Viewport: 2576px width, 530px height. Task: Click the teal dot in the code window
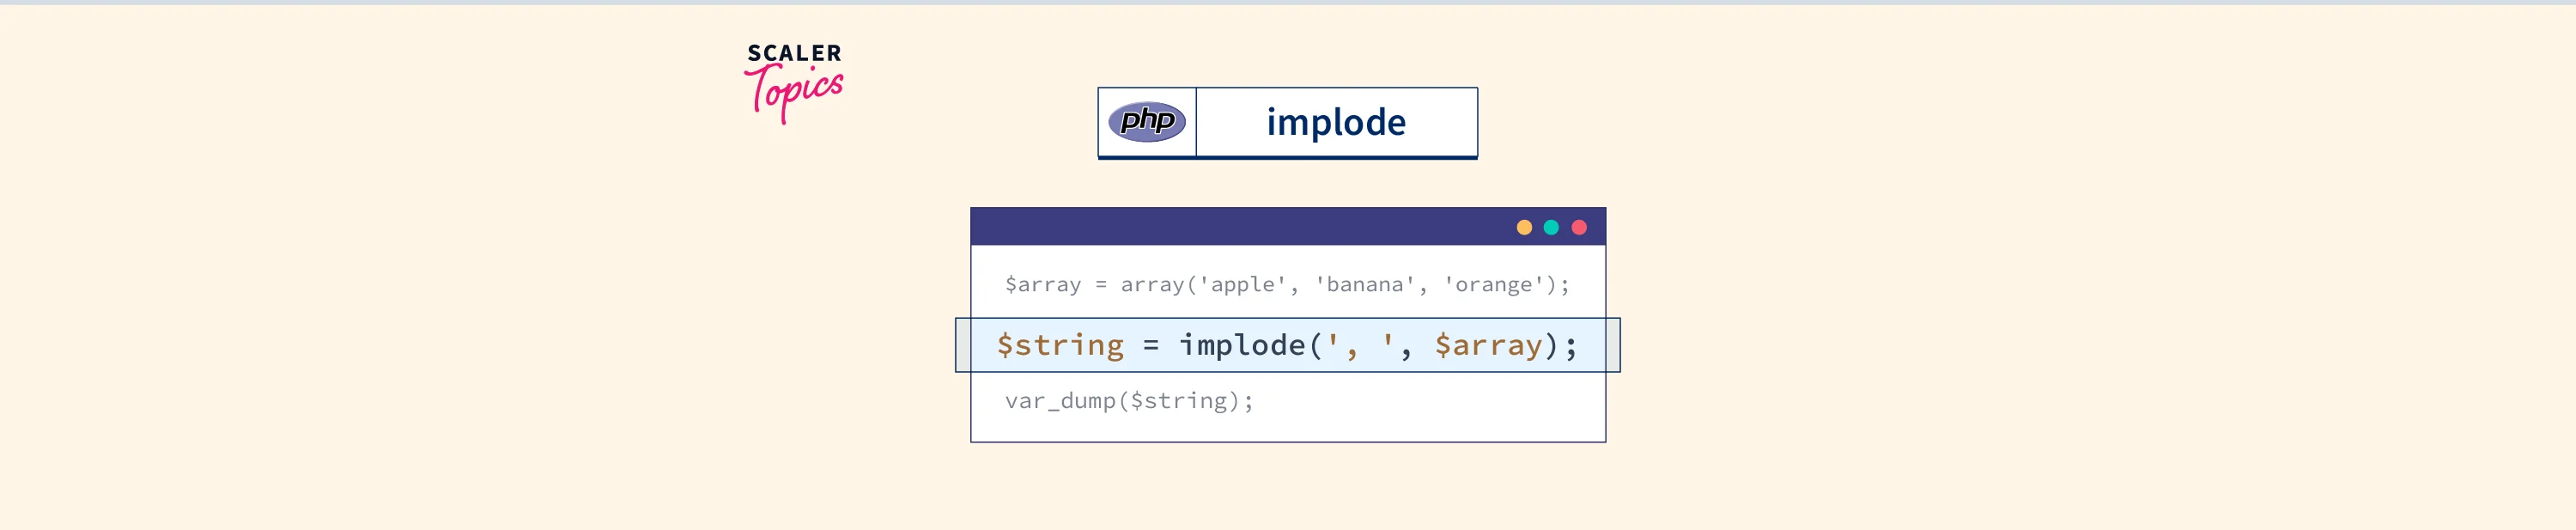[x=1551, y=228]
